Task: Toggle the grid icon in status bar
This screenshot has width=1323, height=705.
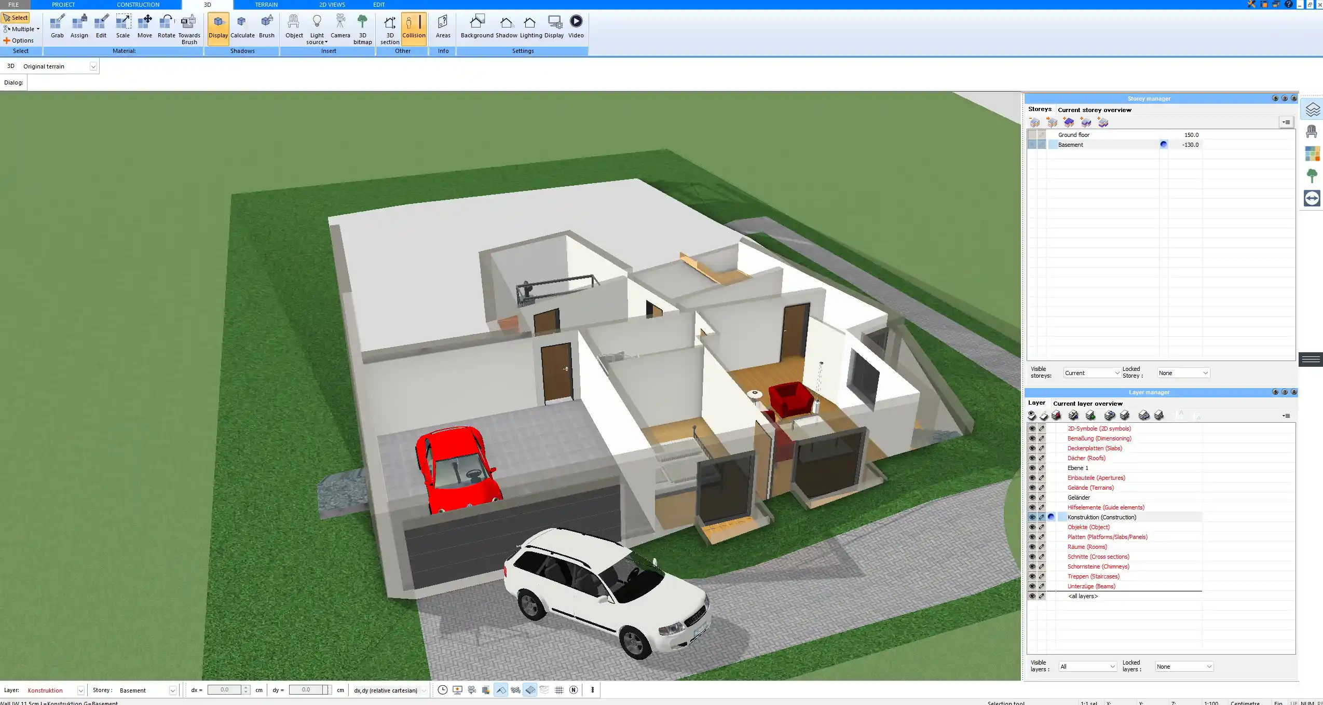Action: 559,690
